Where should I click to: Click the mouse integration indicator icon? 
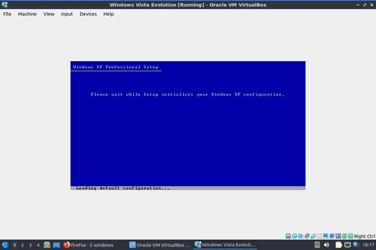click(x=344, y=236)
